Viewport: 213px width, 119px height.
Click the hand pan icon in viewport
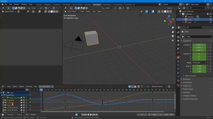coord(173,32)
